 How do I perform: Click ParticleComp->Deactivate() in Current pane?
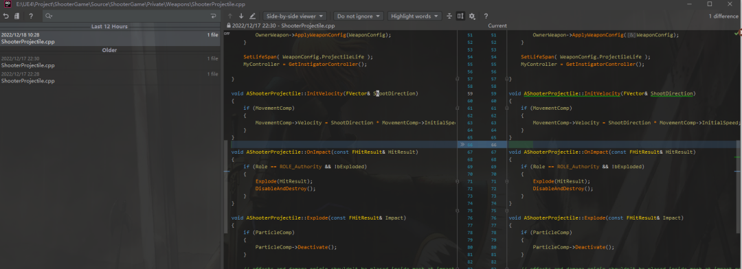573,247
